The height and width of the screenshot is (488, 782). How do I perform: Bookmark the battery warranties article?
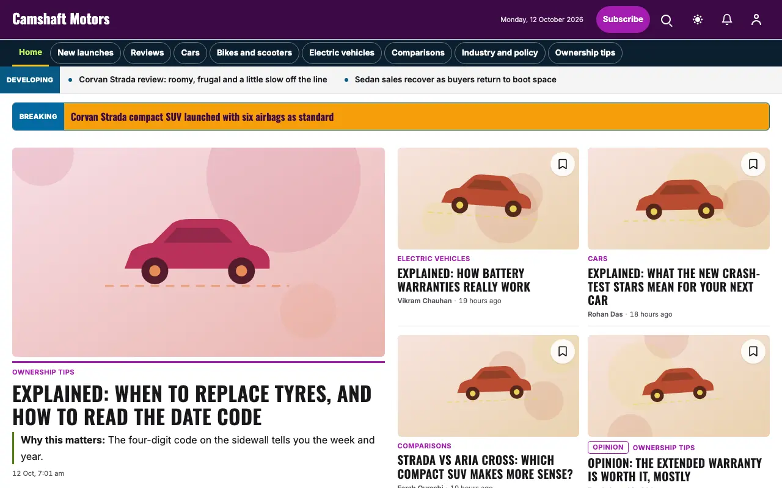563,164
